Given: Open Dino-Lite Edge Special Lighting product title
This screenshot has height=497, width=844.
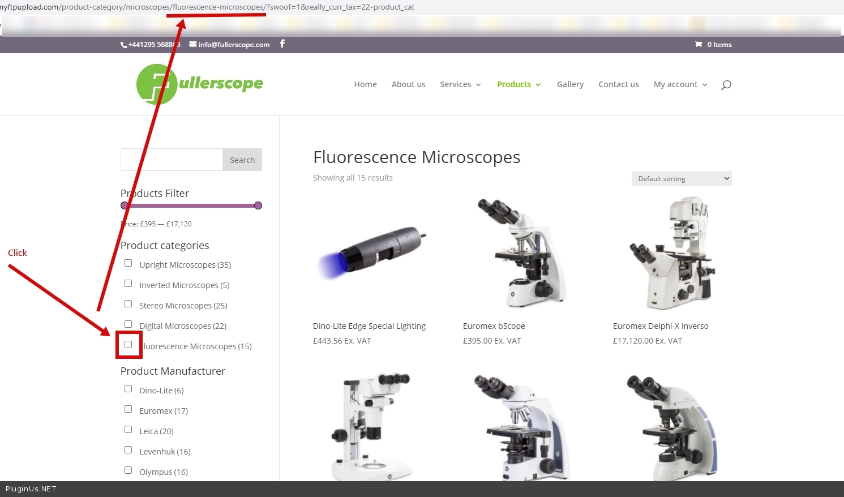Looking at the screenshot, I should click(370, 326).
